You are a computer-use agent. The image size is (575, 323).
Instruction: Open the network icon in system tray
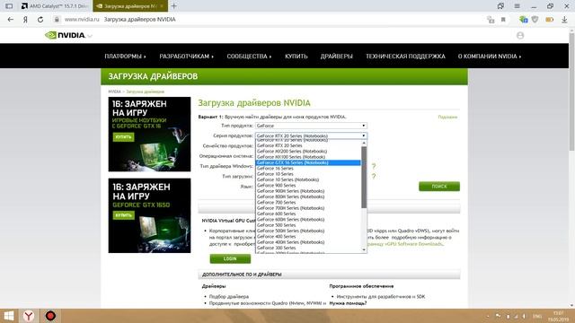[516, 316]
